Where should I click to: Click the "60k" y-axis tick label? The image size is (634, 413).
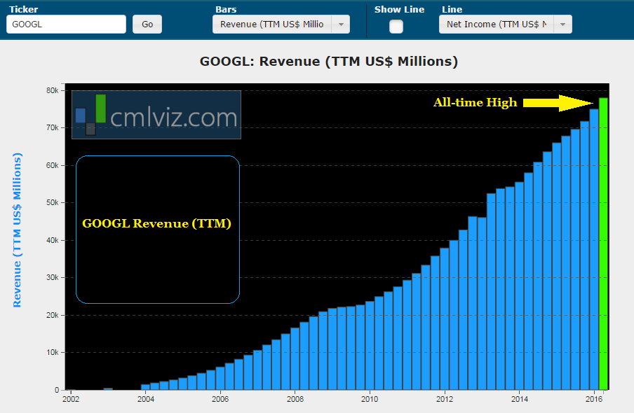[53, 165]
